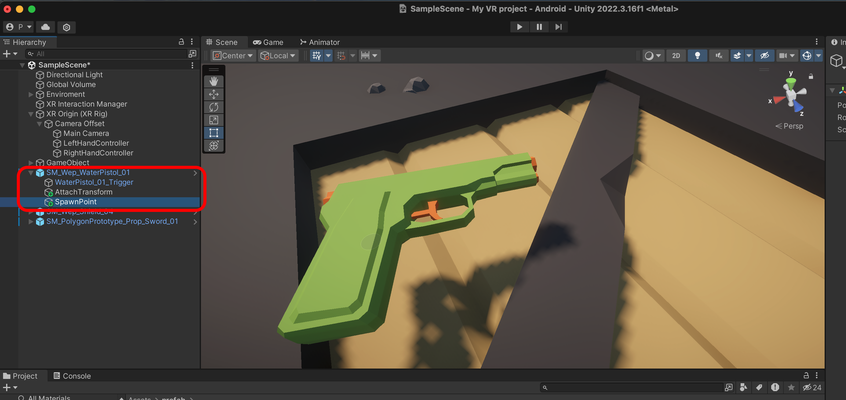Select the Transform tool in the scene toolbar
Viewport: 846px width, 400px height.
coord(213,145)
